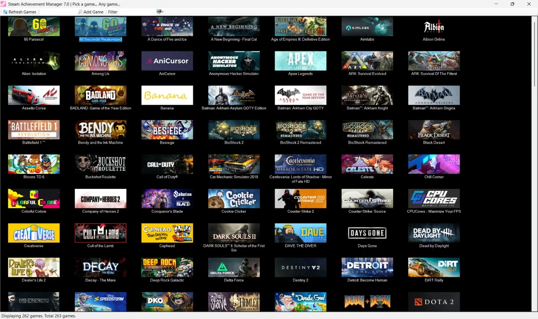Select the Chill Corner tile

pos(434,164)
